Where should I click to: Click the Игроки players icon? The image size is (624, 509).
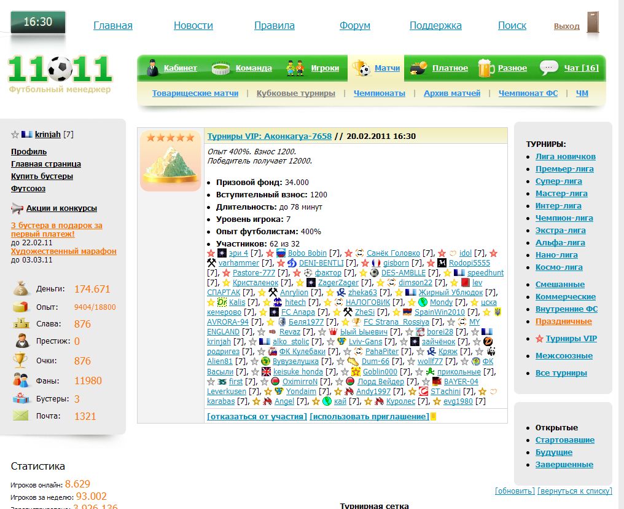point(295,68)
